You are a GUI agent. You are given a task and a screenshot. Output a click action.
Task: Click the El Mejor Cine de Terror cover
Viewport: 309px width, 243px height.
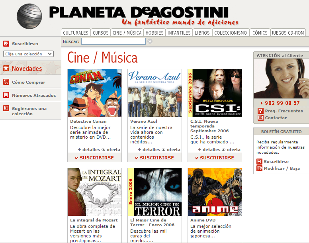pos(154,192)
